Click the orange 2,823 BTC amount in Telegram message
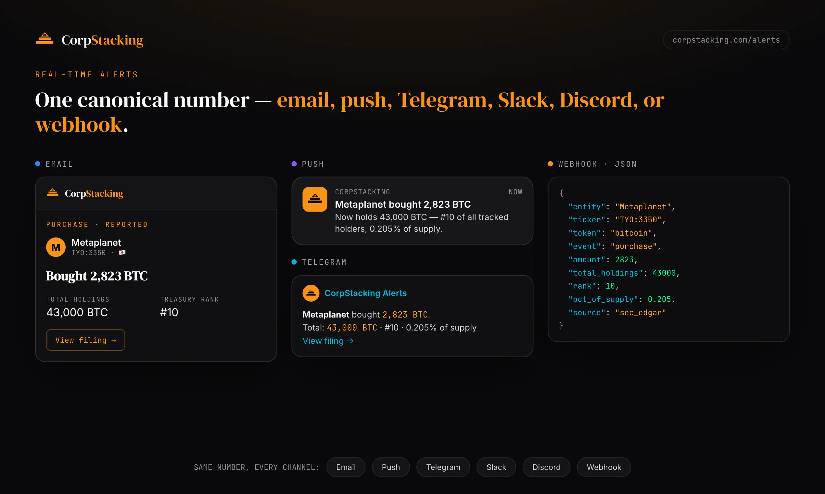This screenshot has height=494, width=825. coord(405,315)
